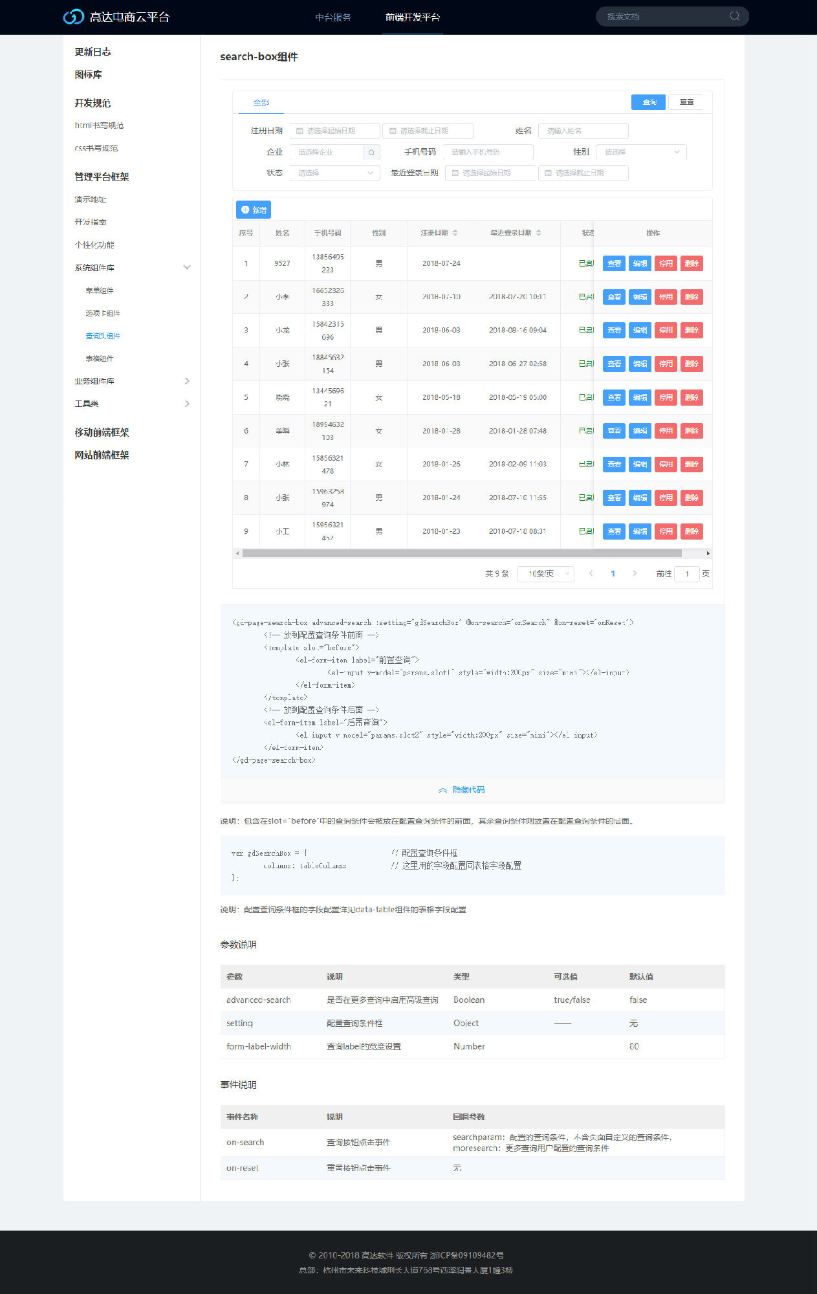The height and width of the screenshot is (1294, 817).
Task: Switch to the 中台服务 tab
Action: coord(332,17)
